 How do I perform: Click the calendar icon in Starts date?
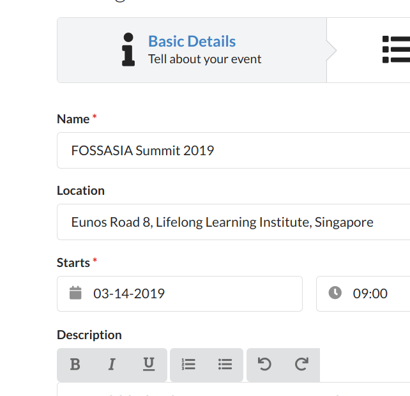point(76,293)
